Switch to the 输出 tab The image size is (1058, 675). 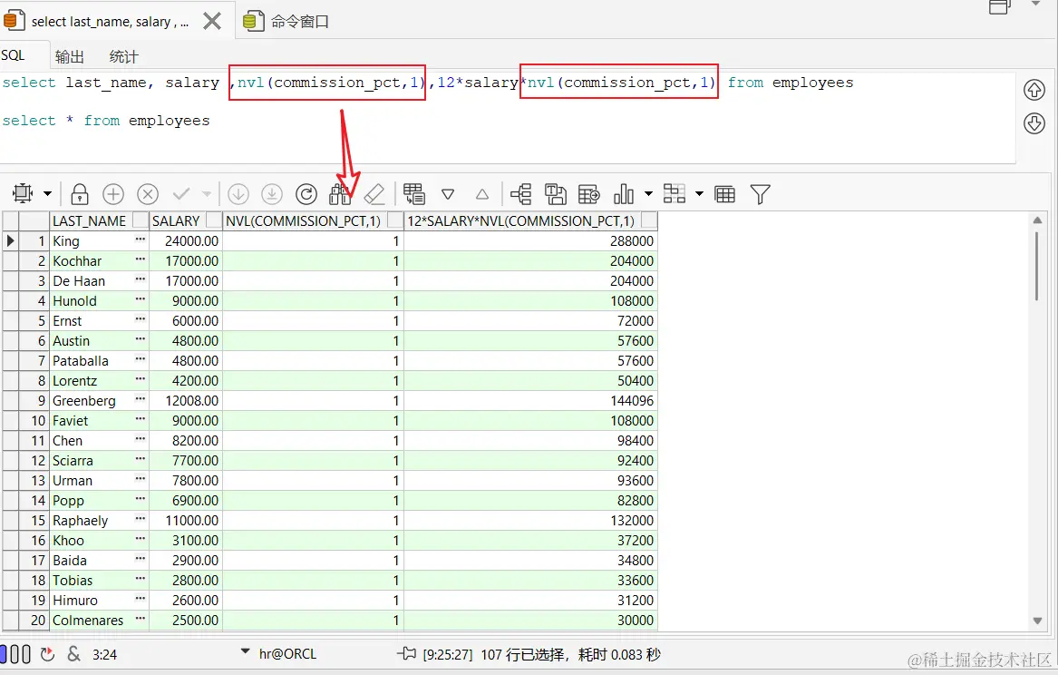(x=70, y=56)
